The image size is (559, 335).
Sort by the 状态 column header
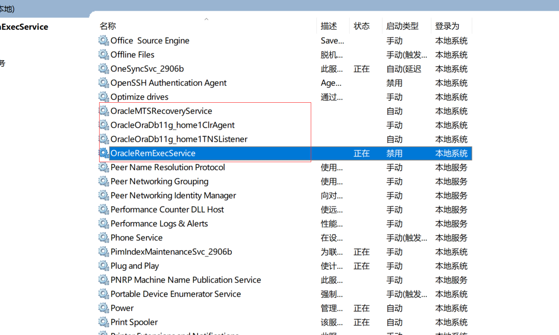coord(362,26)
